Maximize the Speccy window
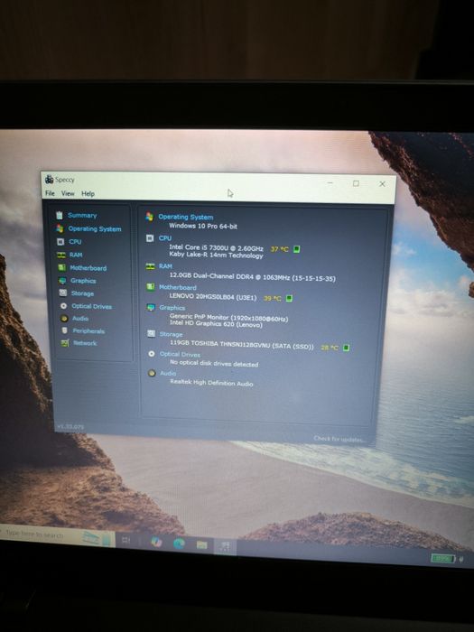Viewport: 474px width, 632px height. [x=356, y=183]
